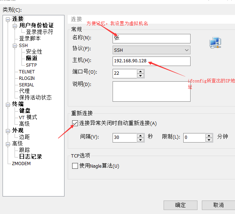The image size is (235, 214).
Task: Select 隧道 under SSH
Action: [x=31, y=58]
